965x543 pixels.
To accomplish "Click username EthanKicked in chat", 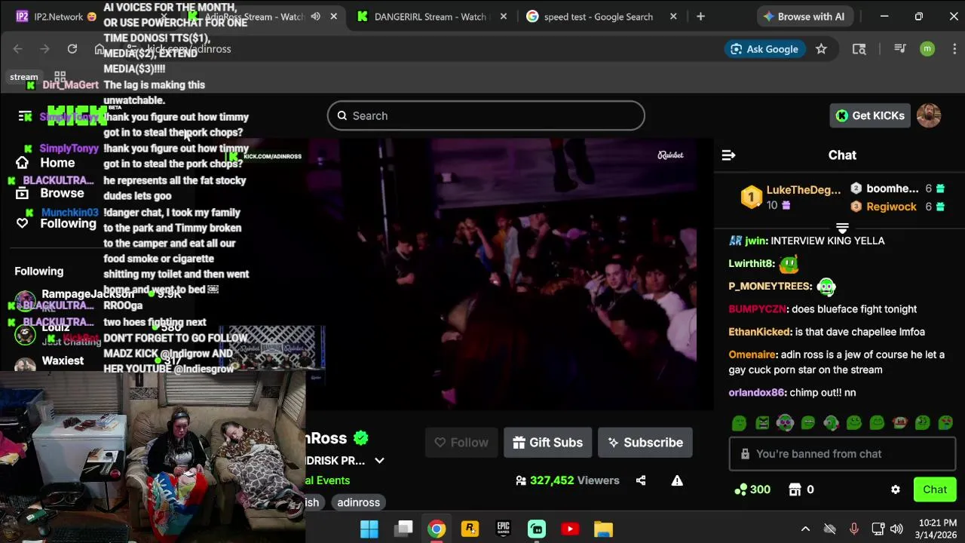I will coord(759,332).
